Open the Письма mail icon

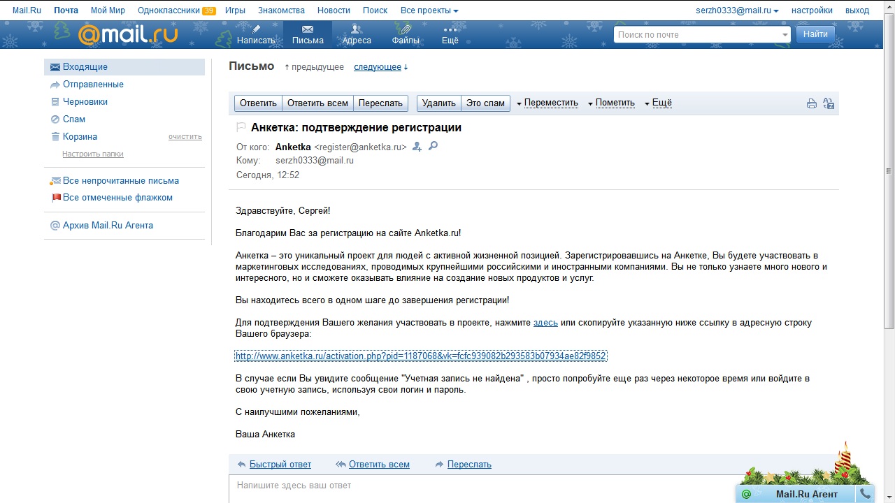pos(308,34)
